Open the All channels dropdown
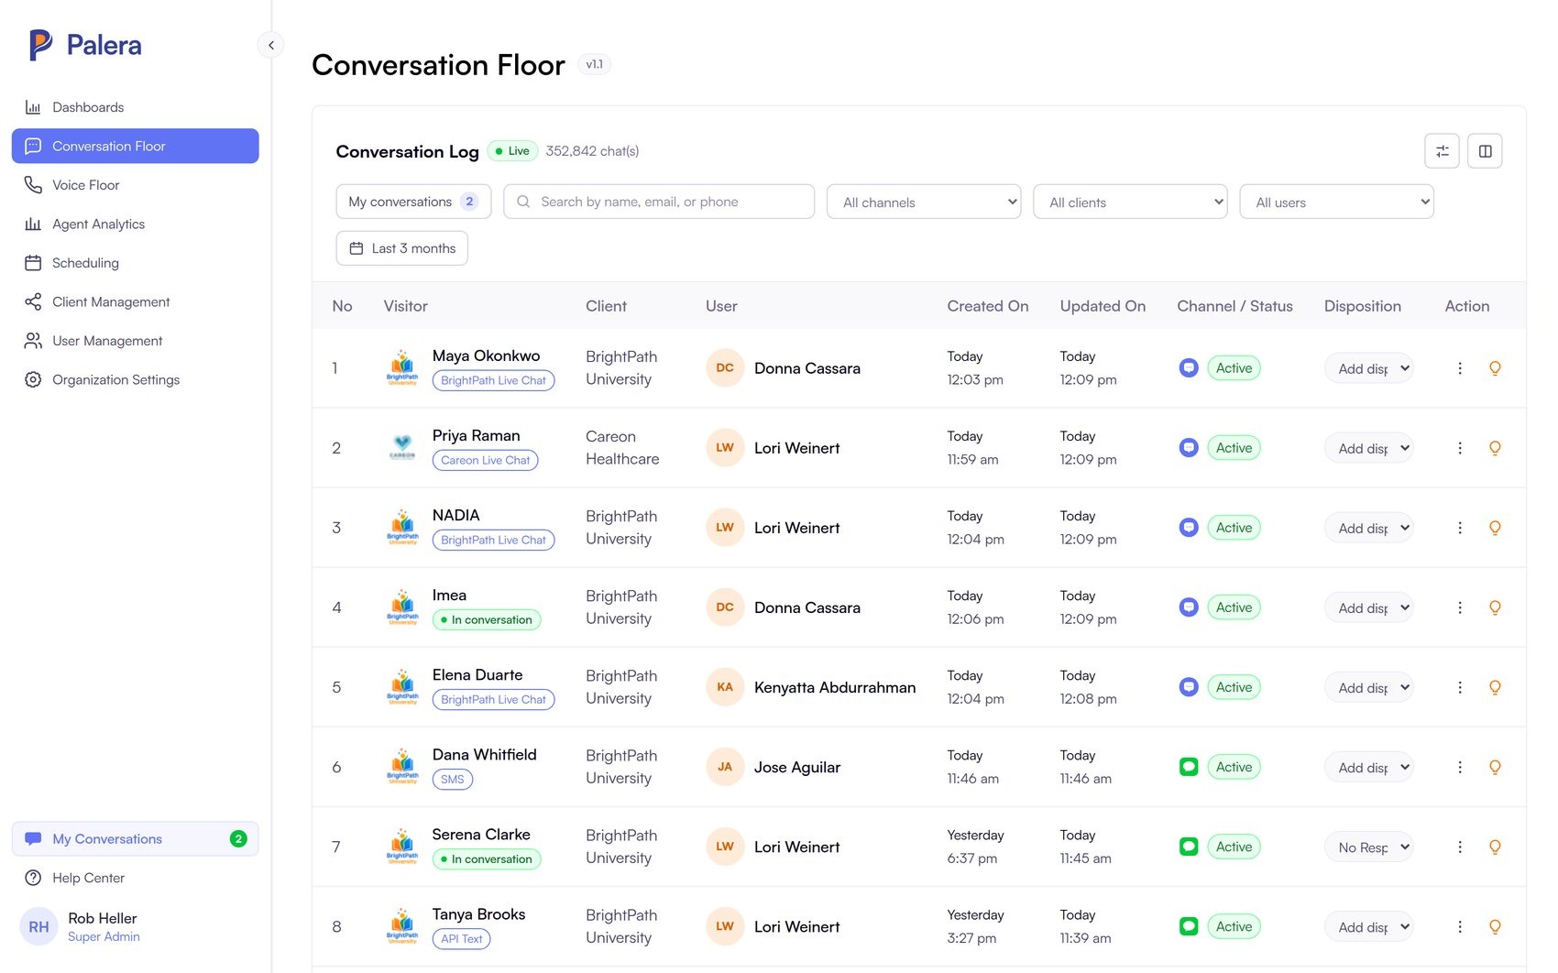 [x=925, y=202]
